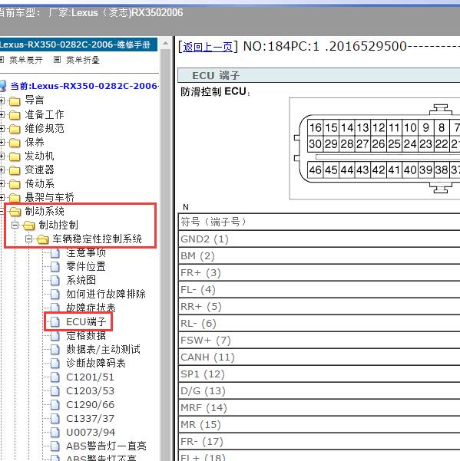Click the ECU connector pin diagram image
The image size is (460, 461).
375,149
